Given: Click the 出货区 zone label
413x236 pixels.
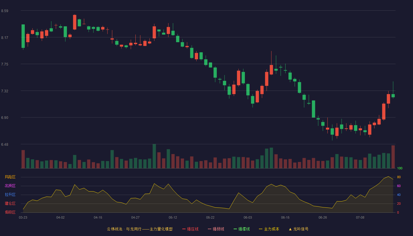Looking at the screenshot, I should click(x=10, y=186).
